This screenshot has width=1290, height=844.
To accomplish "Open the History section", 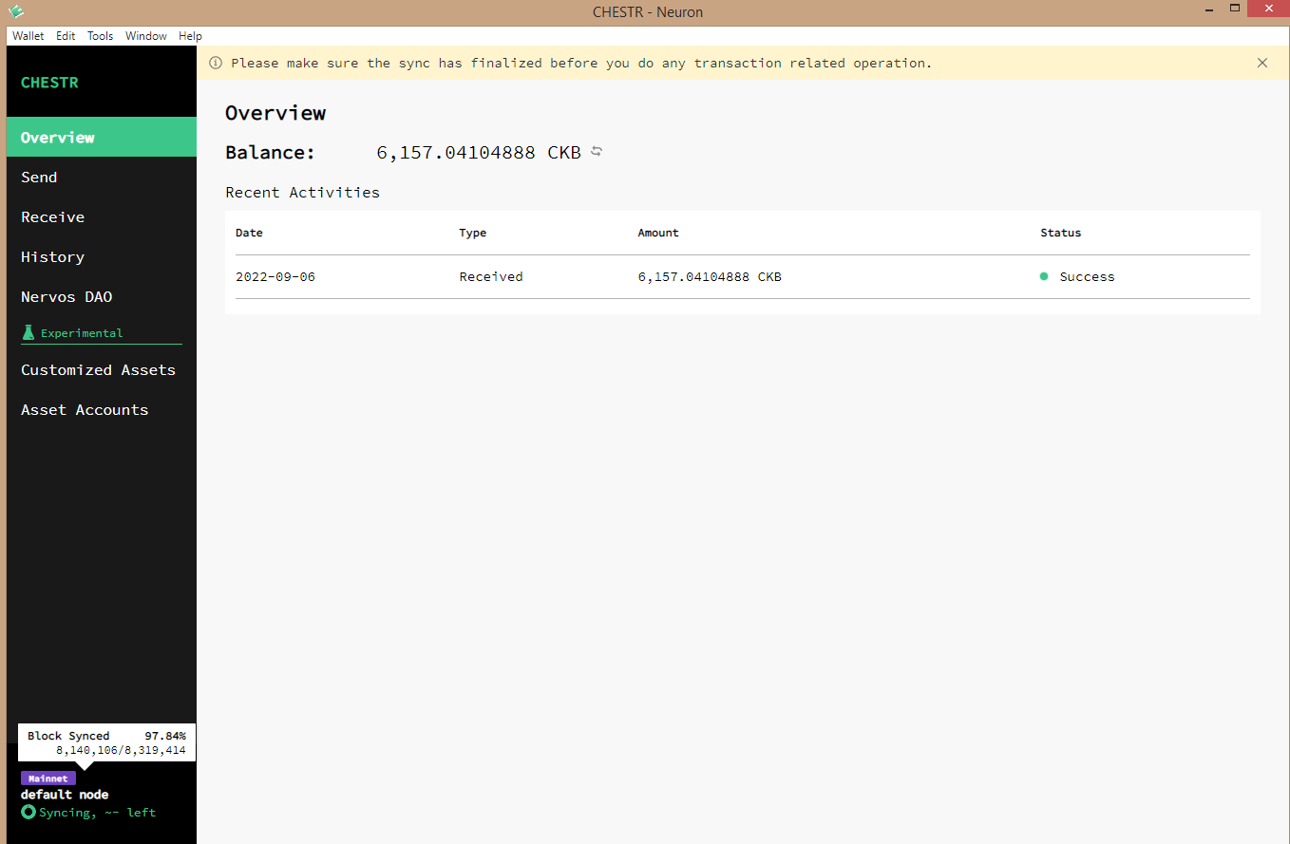I will click(52, 256).
